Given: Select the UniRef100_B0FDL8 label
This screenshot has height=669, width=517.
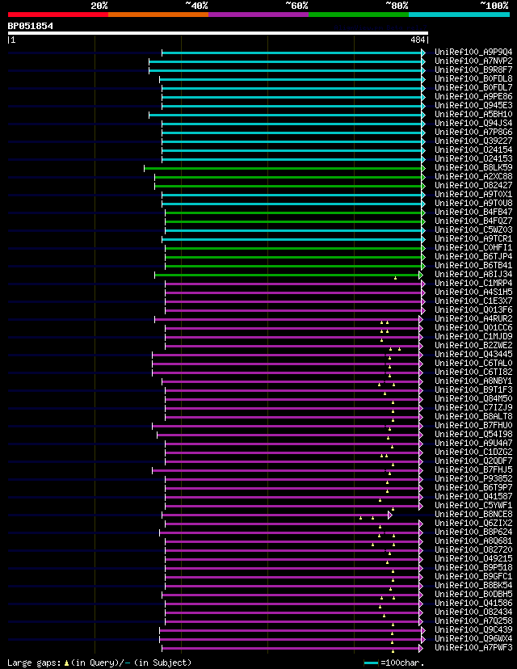Looking at the screenshot, I should 473,79.
